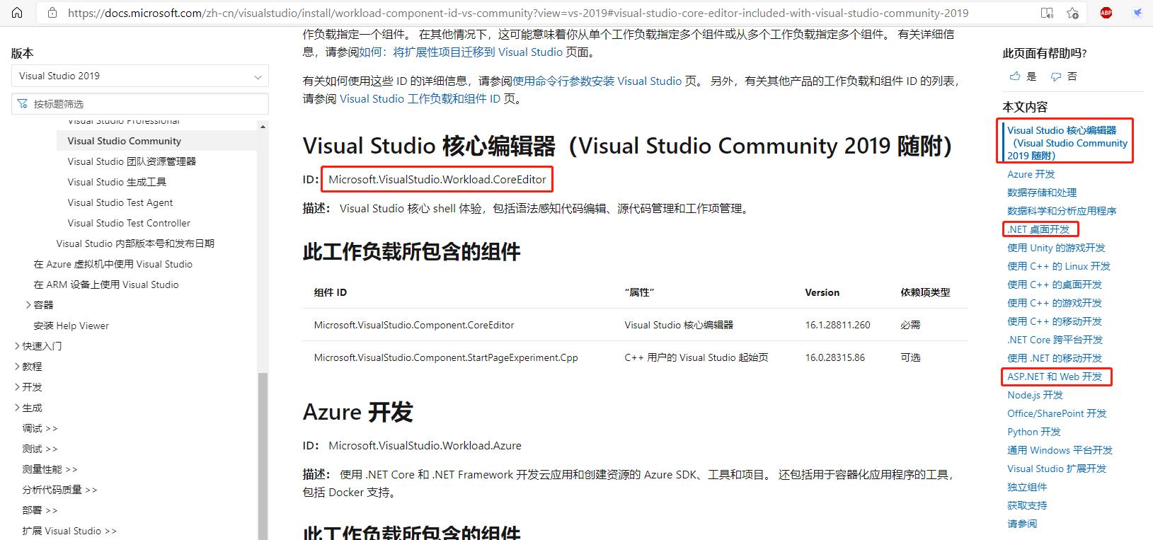This screenshot has width=1153, height=540.
Task: Jump to 数据存储和处理 section
Action: 1042,193
